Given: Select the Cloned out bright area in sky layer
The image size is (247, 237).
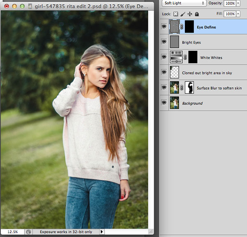Looking at the screenshot, I should point(207,73).
